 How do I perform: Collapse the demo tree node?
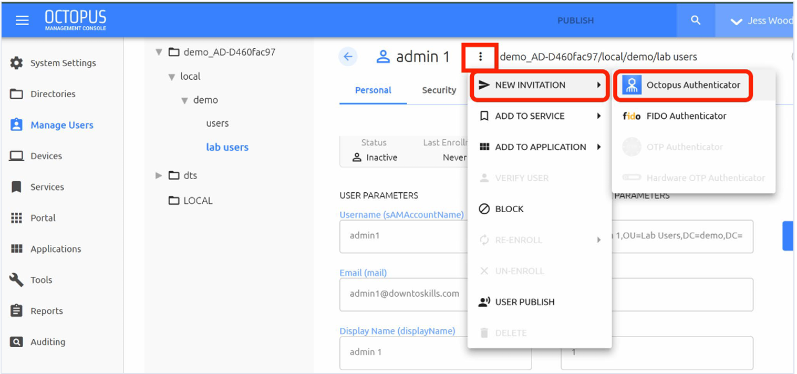point(184,100)
